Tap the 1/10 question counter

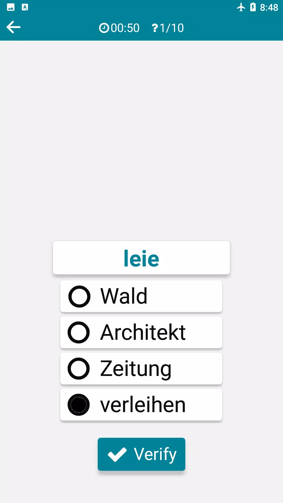pos(172,28)
